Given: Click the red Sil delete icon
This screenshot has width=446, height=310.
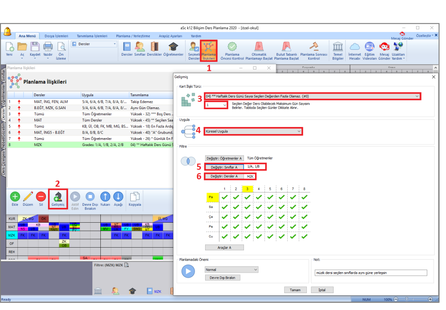Looking at the screenshot, I should click(41, 196).
